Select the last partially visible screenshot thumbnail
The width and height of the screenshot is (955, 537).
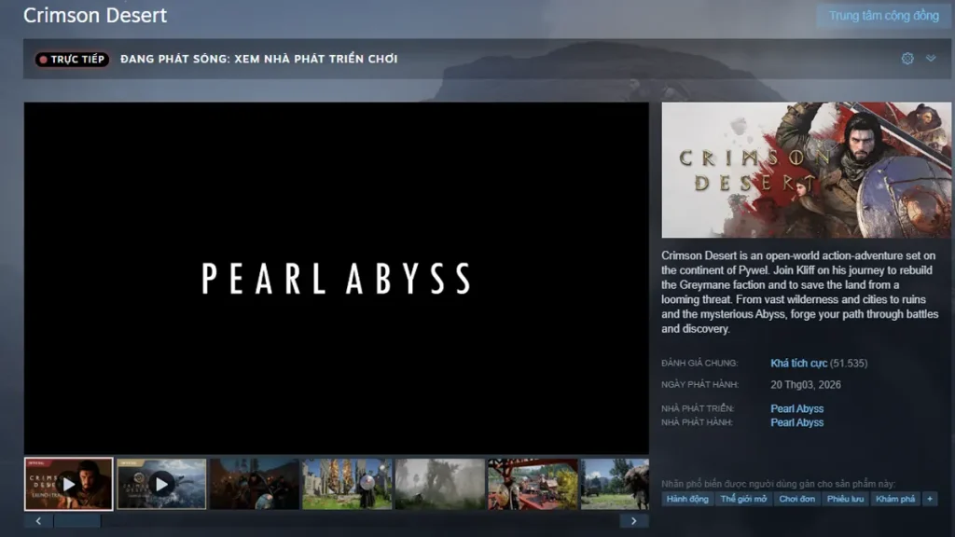click(615, 484)
